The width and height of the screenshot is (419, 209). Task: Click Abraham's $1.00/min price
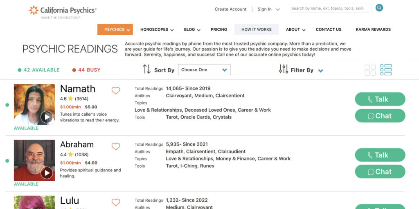pos(70,163)
